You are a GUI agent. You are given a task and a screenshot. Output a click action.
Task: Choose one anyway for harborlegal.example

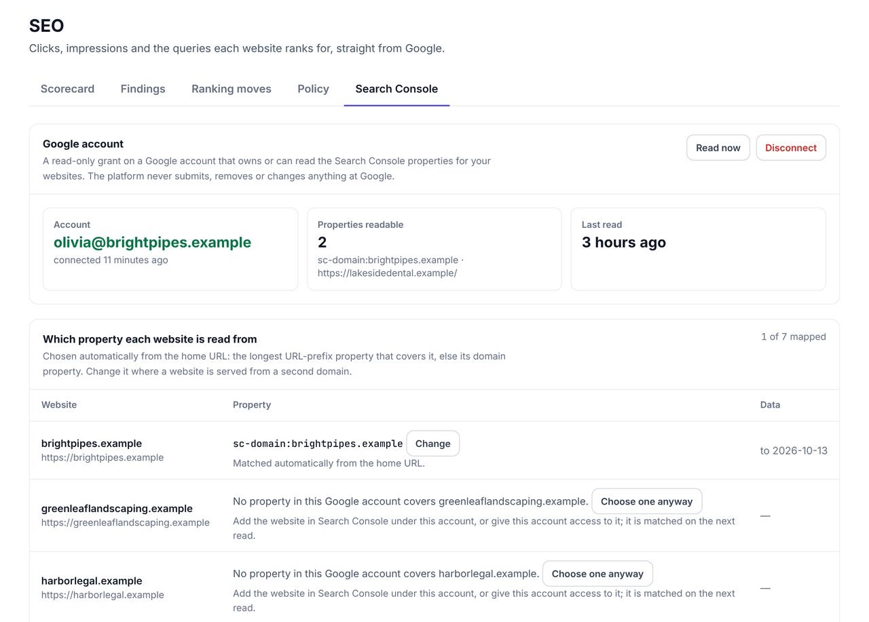(597, 574)
